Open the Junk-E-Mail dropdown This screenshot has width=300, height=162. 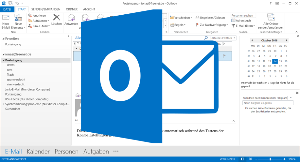pos(39,26)
